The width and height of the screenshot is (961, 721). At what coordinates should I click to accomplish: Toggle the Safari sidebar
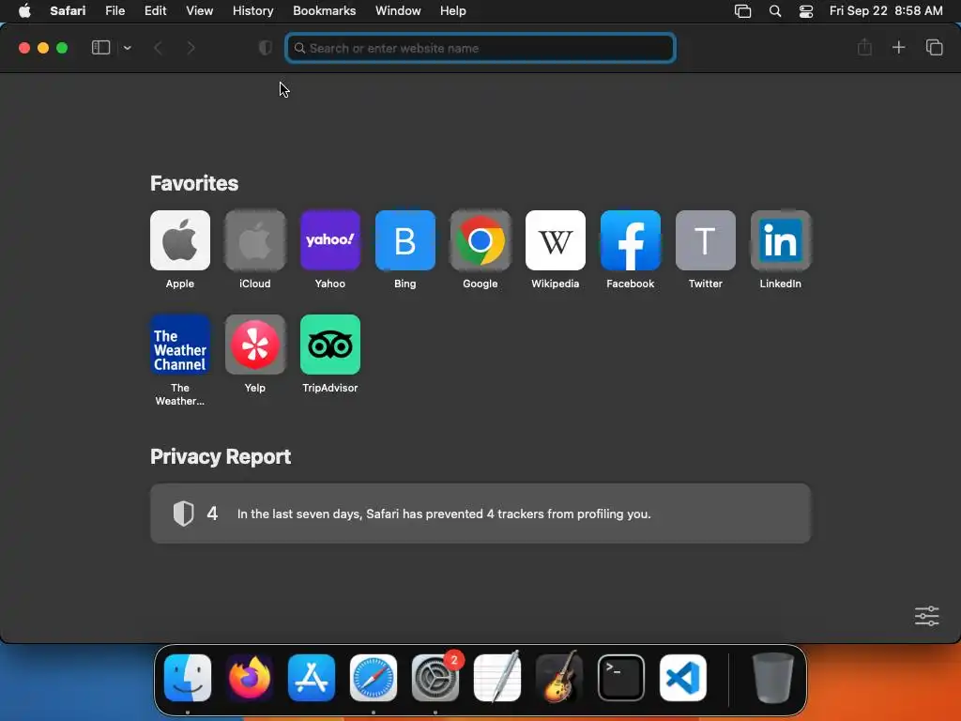tap(100, 48)
